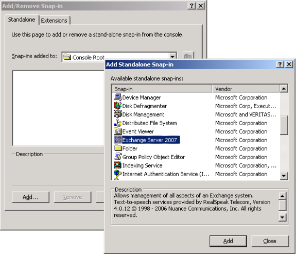Select the Internet Authentication Service icon

point(118,174)
